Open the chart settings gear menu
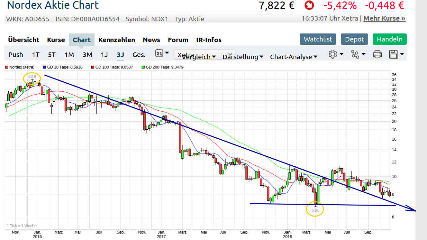This screenshot has width=427, height=240. tap(336, 54)
